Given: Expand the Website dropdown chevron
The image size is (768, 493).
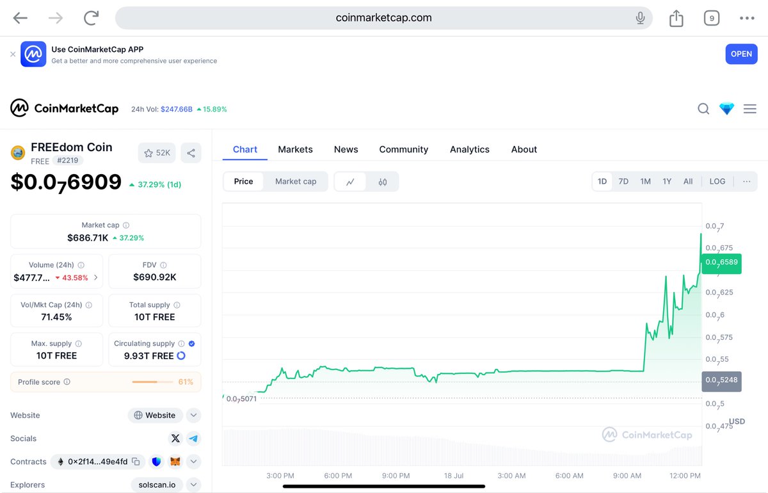Looking at the screenshot, I should click(x=193, y=416).
